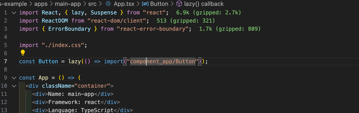359x113 pixels.
Task: Open the src breadcrumb folder
Action: (92, 4)
